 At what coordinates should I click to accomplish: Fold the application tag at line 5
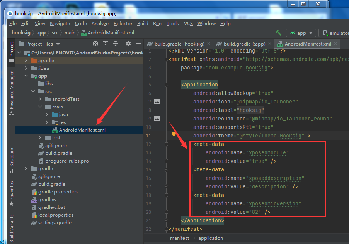tap(166, 85)
